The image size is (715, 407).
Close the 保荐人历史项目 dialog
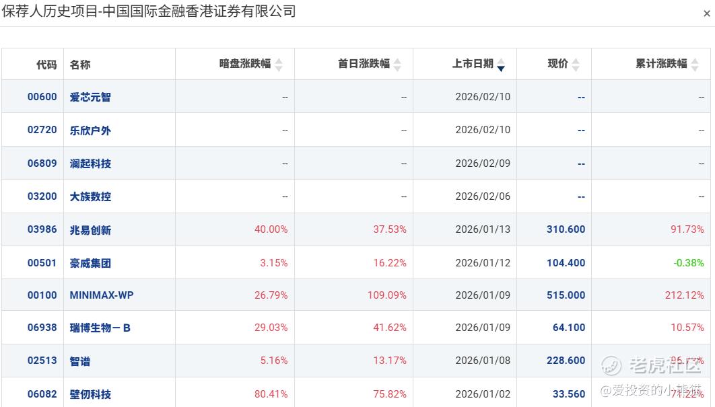point(707,13)
